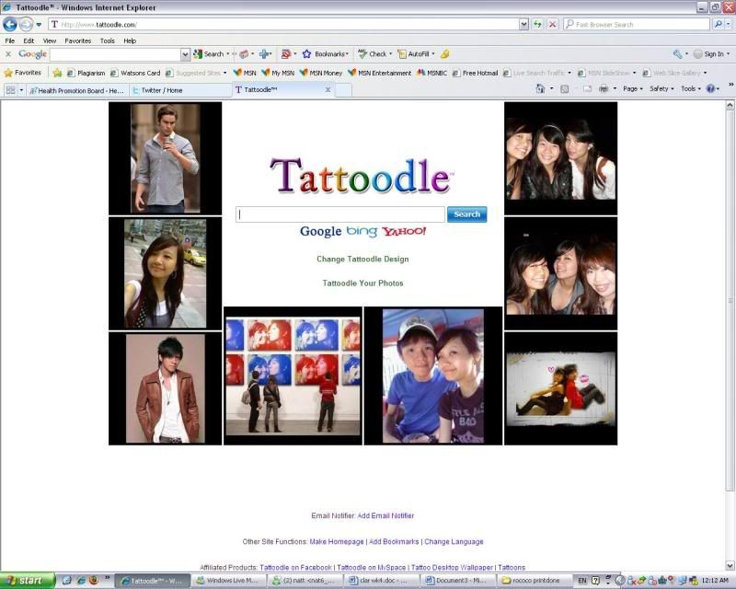Click the Feeds icon in command bar

tap(565, 88)
